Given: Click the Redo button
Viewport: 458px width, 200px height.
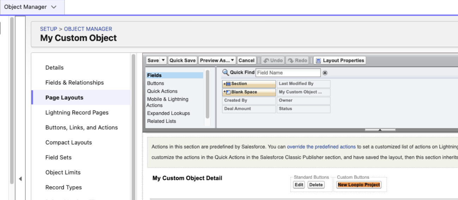Looking at the screenshot, I should pyautogui.click(x=297, y=61).
